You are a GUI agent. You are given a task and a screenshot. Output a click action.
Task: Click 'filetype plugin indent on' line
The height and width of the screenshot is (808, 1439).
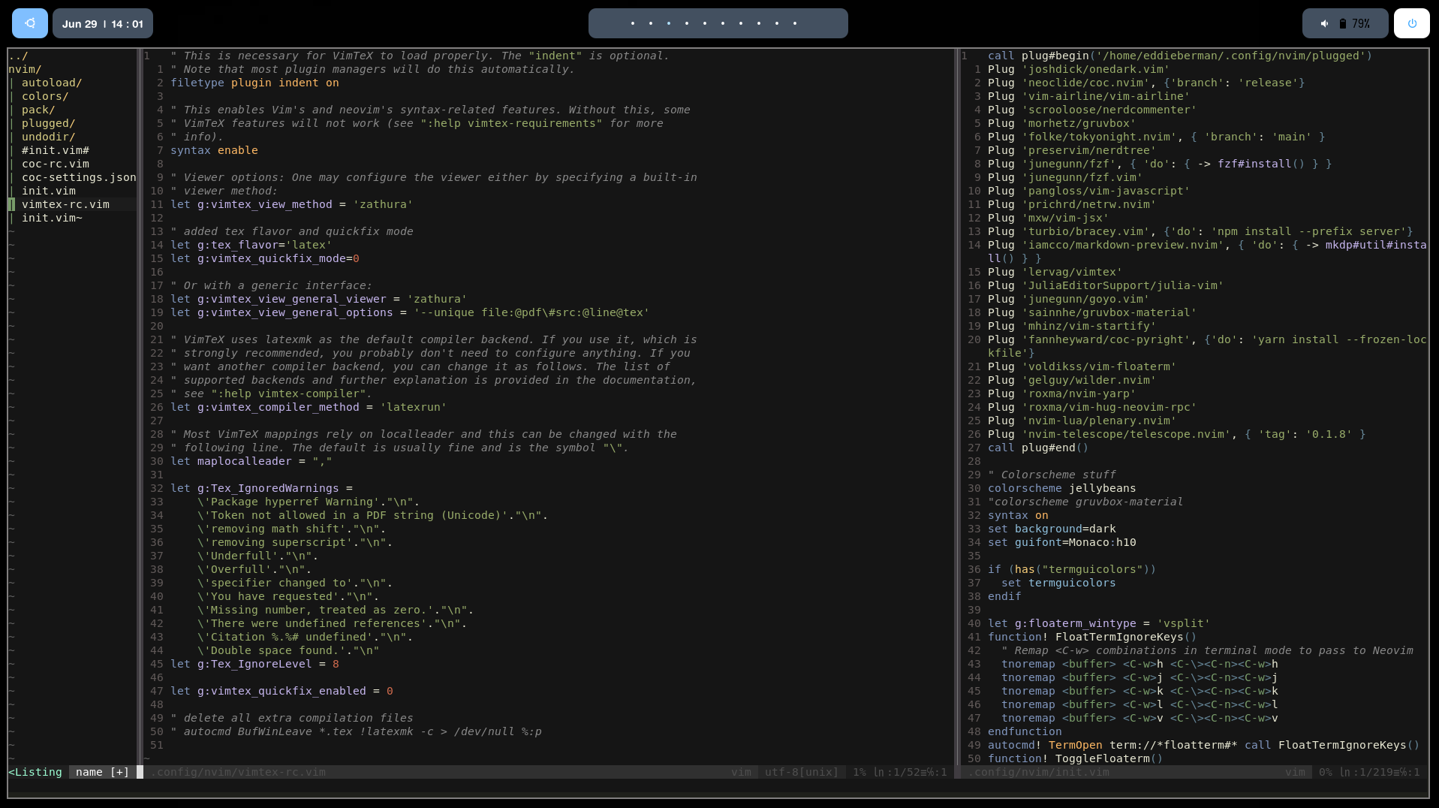pyautogui.click(x=254, y=83)
